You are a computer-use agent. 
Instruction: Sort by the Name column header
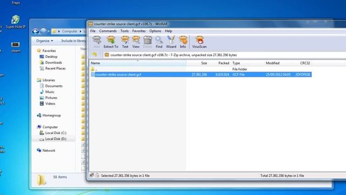pos(138,63)
